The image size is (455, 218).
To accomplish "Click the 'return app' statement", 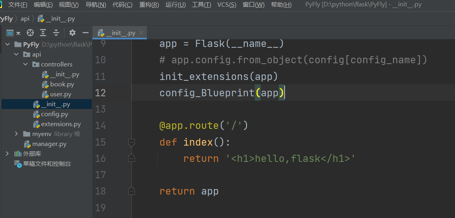I will tap(189, 191).
